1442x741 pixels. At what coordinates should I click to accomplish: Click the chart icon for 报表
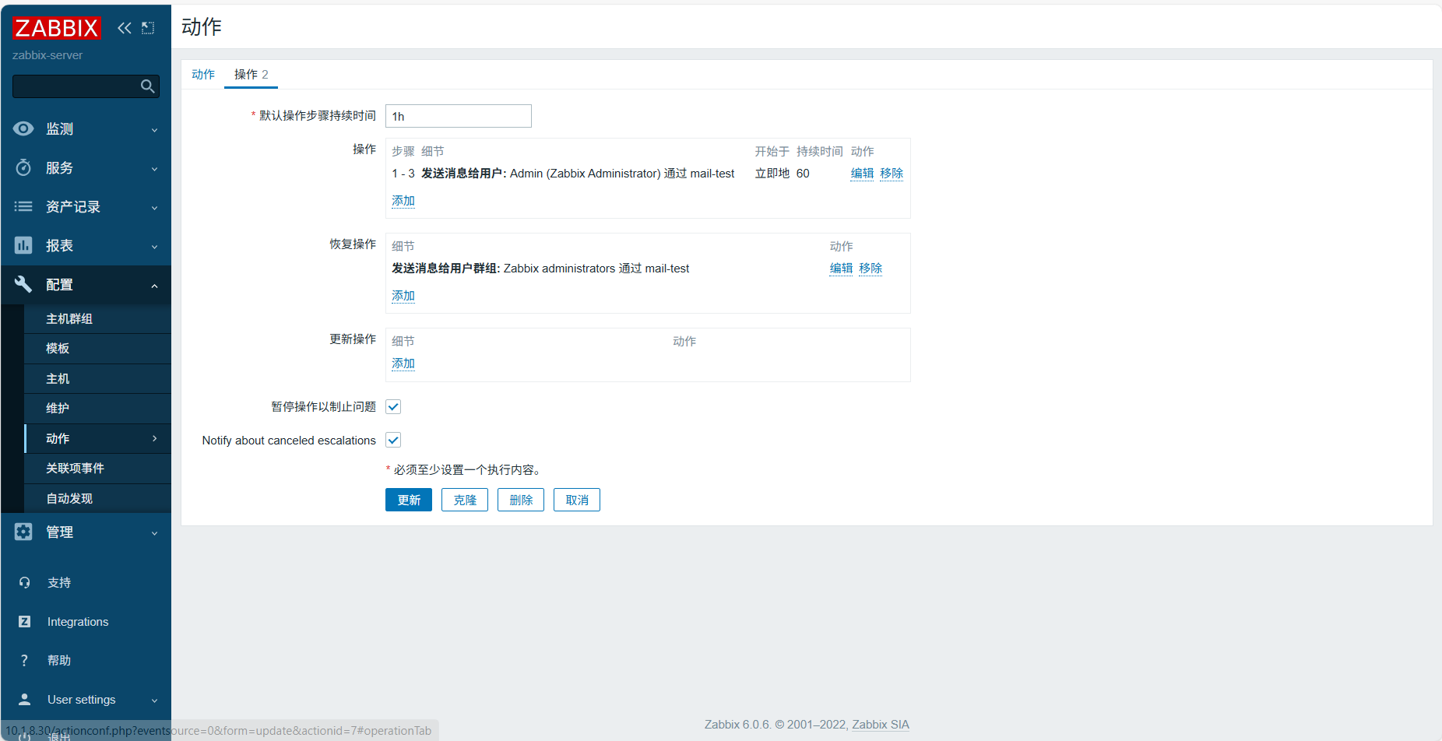[23, 245]
